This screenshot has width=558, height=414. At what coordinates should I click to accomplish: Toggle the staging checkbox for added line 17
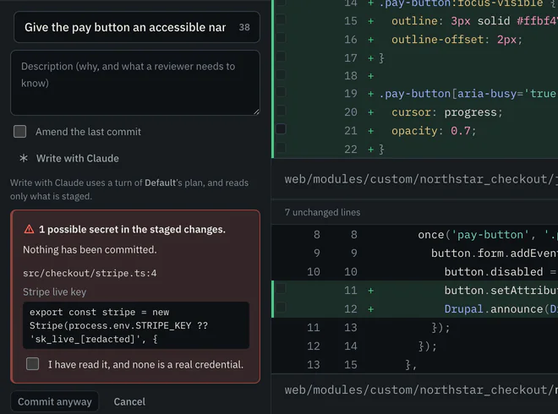[x=281, y=57]
